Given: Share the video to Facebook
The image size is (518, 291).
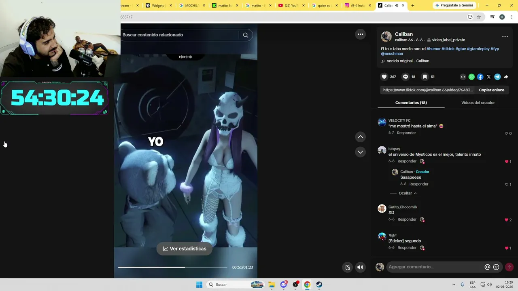Looking at the screenshot, I should tap(480, 77).
